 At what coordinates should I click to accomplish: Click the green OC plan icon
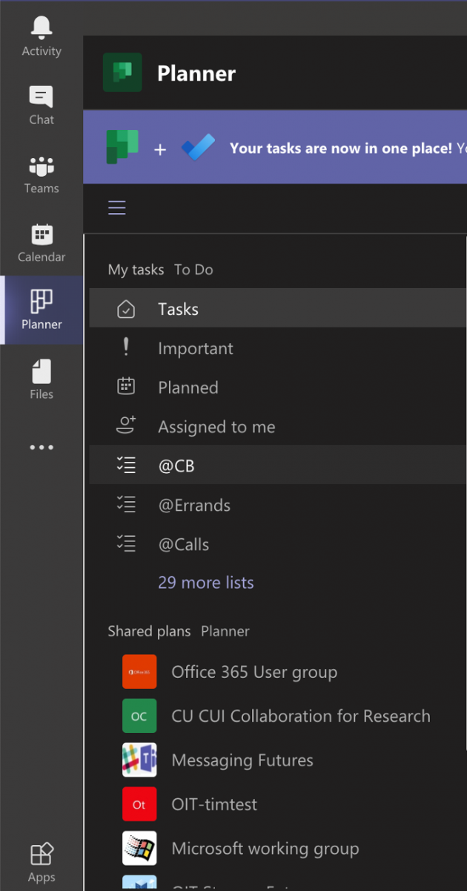coord(139,716)
